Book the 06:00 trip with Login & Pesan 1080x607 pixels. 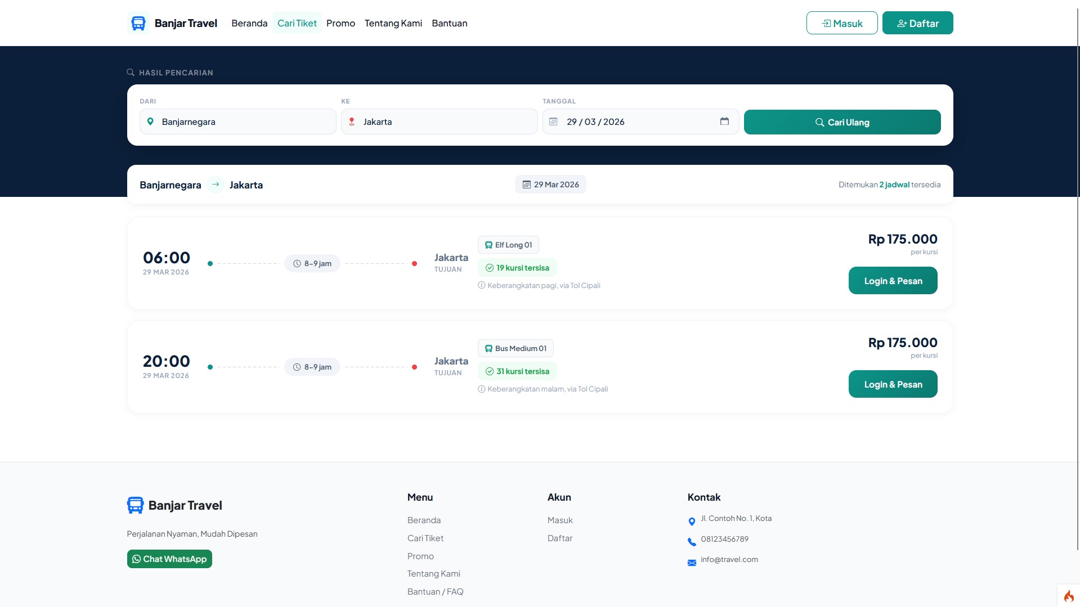[893, 281]
